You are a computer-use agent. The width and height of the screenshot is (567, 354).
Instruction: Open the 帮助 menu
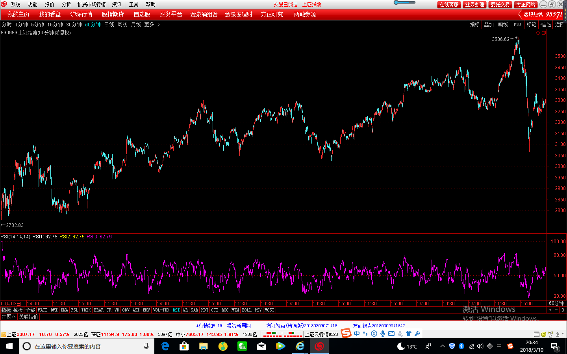150,4
